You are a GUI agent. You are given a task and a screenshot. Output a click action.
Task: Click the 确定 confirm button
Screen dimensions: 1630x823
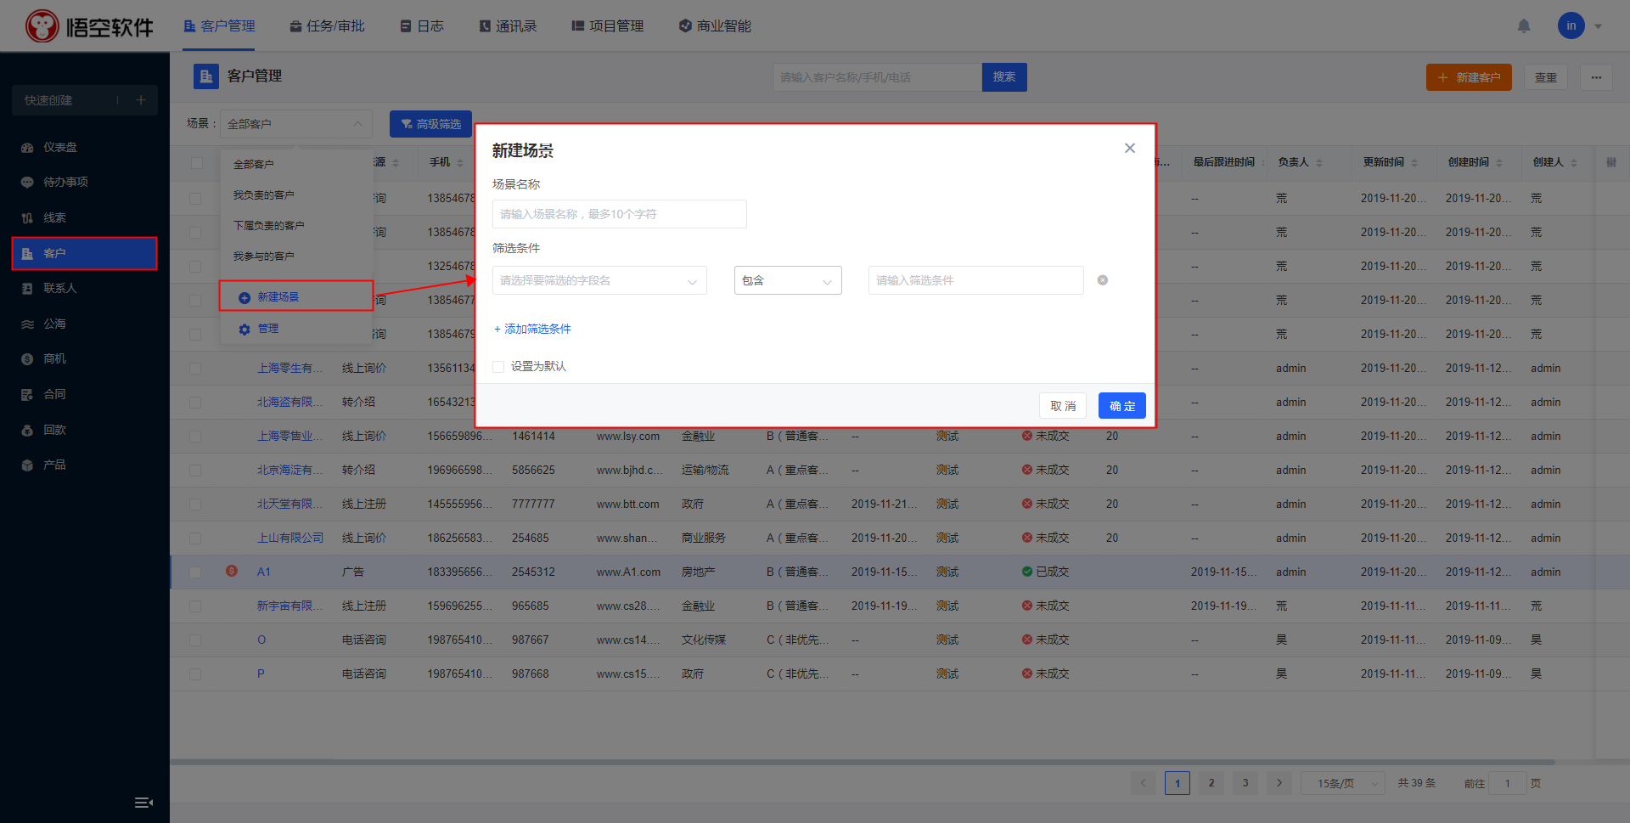point(1121,406)
